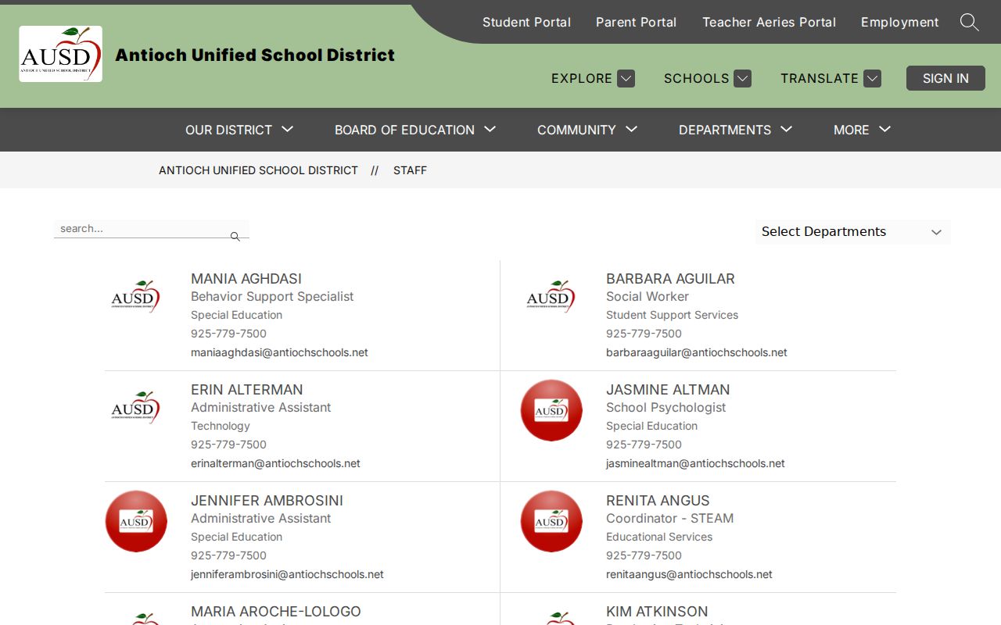Image resolution: width=1001 pixels, height=625 pixels.
Task: Click Jasmine Altman's red circular avatar
Action: tap(551, 410)
